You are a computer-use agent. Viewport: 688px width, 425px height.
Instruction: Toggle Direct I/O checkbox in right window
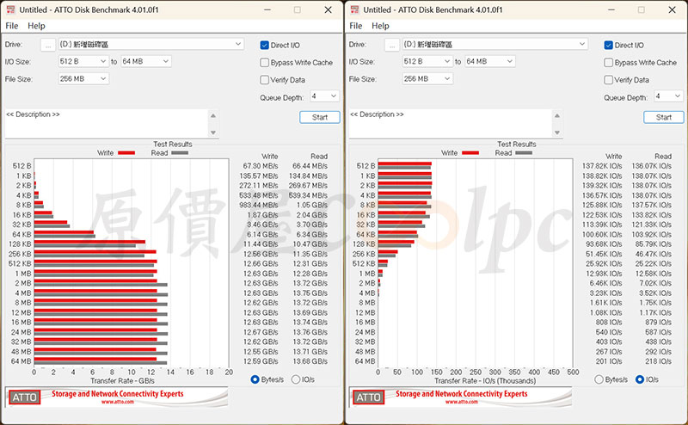pyautogui.click(x=608, y=46)
